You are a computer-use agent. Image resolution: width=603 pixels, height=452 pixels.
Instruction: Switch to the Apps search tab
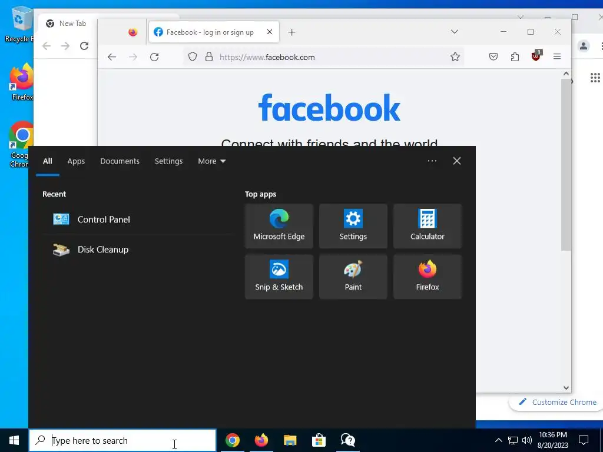[x=76, y=161]
